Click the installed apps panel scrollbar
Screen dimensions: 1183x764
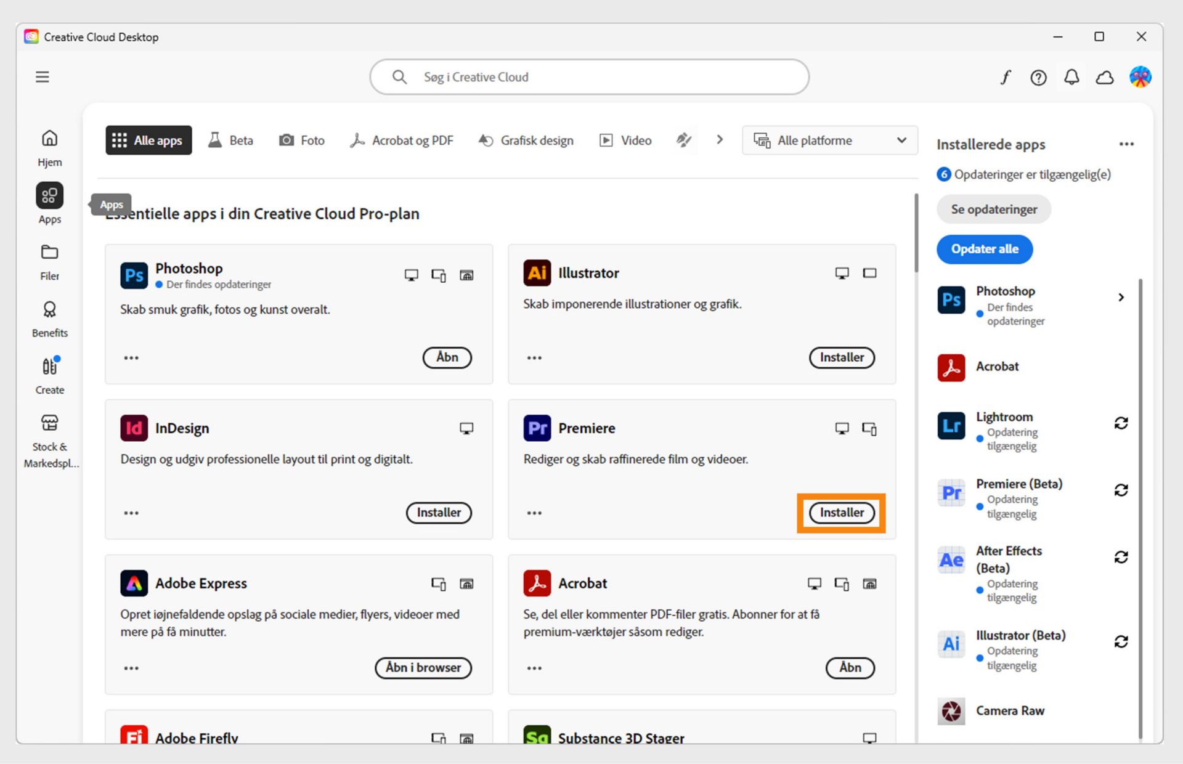(x=1140, y=508)
